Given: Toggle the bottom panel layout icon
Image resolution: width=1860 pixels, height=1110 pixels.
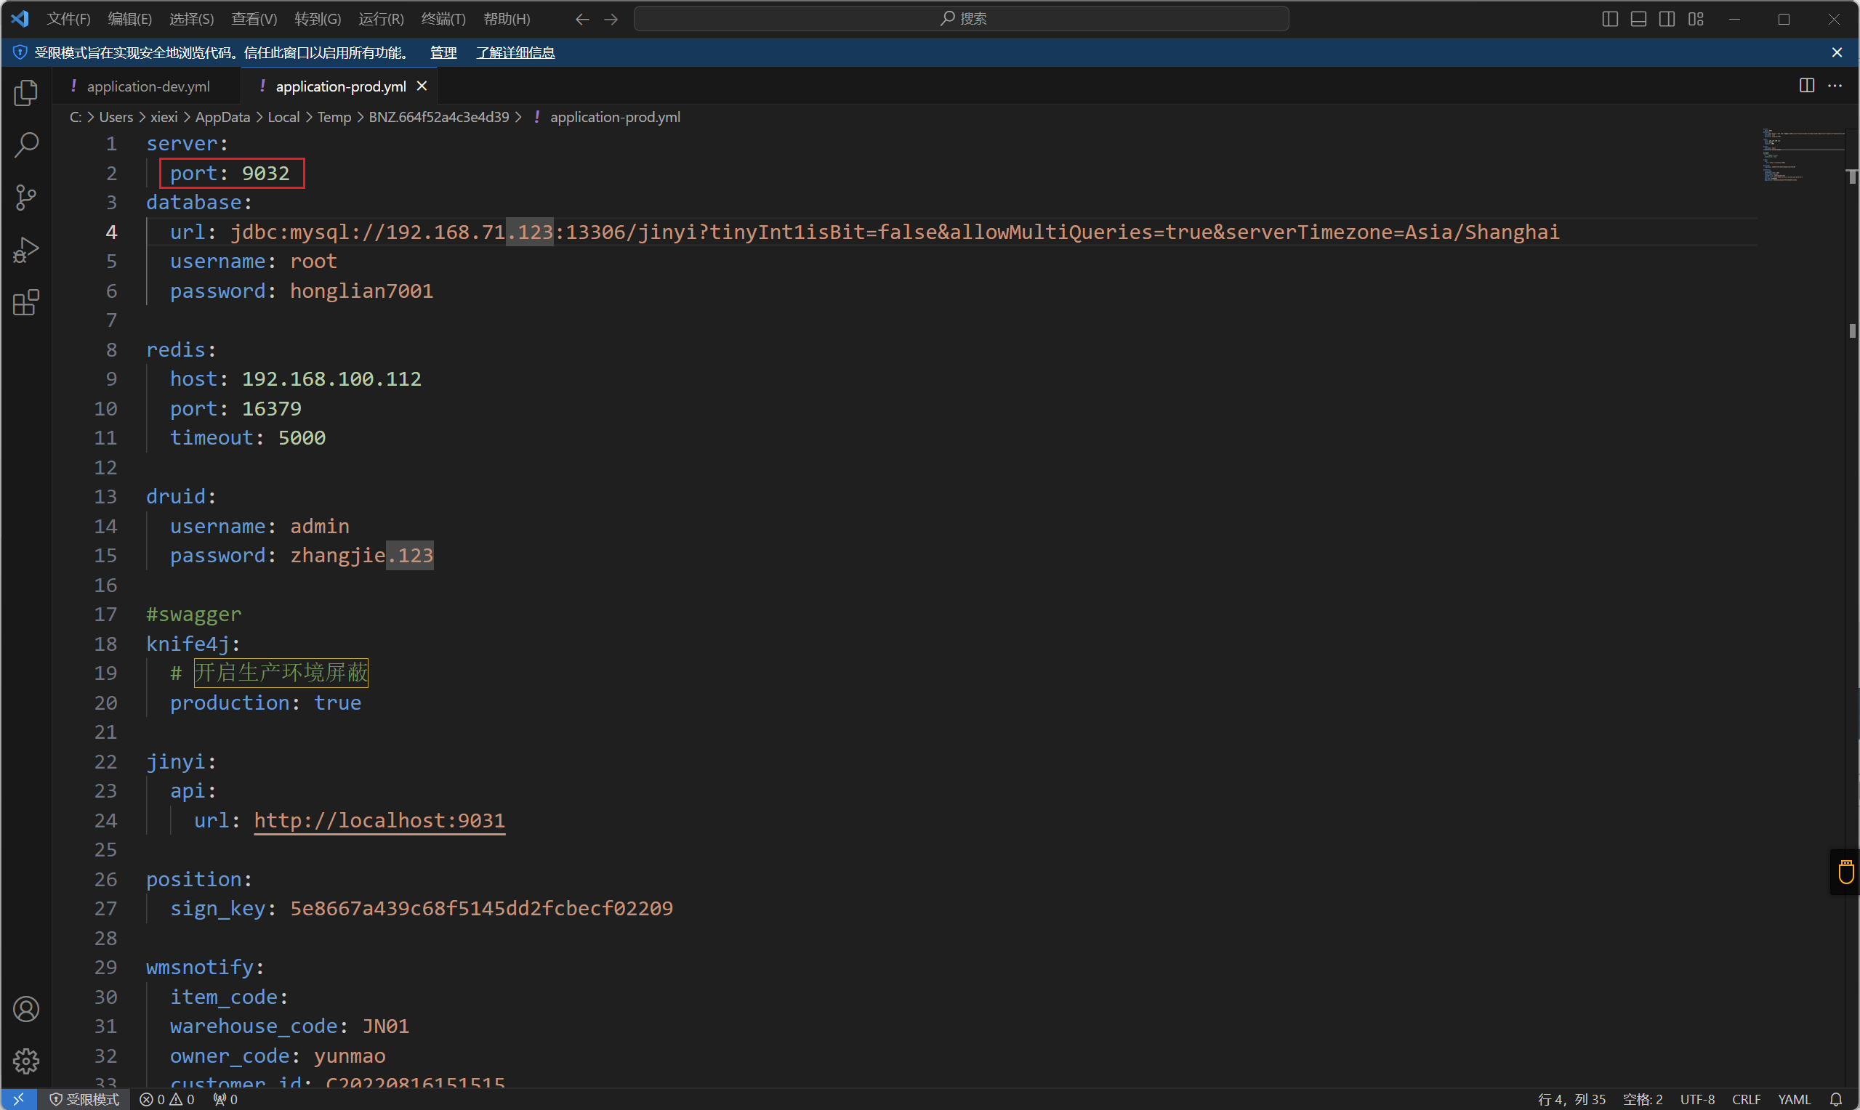Looking at the screenshot, I should [x=1638, y=19].
